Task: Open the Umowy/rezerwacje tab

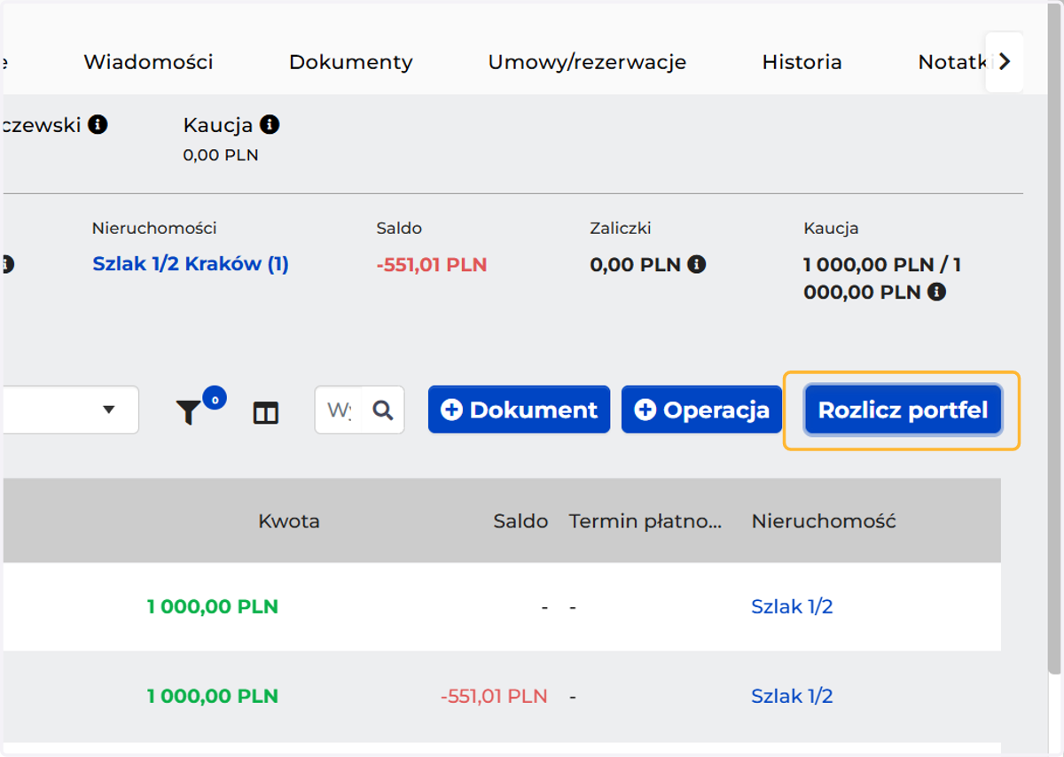Action: [587, 62]
